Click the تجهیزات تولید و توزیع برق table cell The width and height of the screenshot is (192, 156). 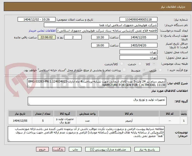pyautogui.click(x=65, y=121)
